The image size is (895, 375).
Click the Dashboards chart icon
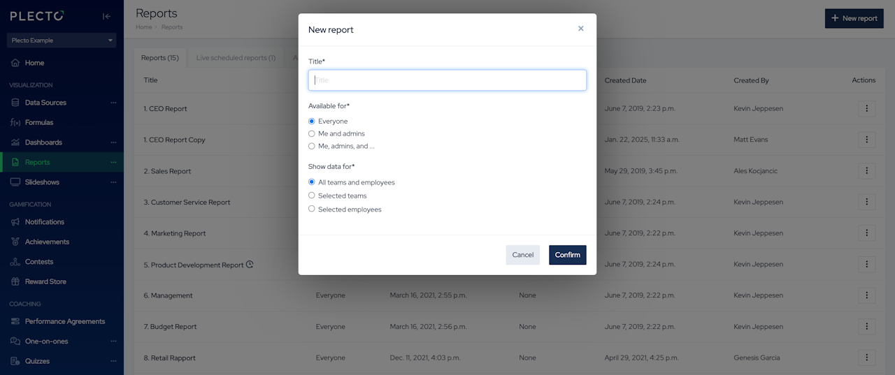click(15, 142)
